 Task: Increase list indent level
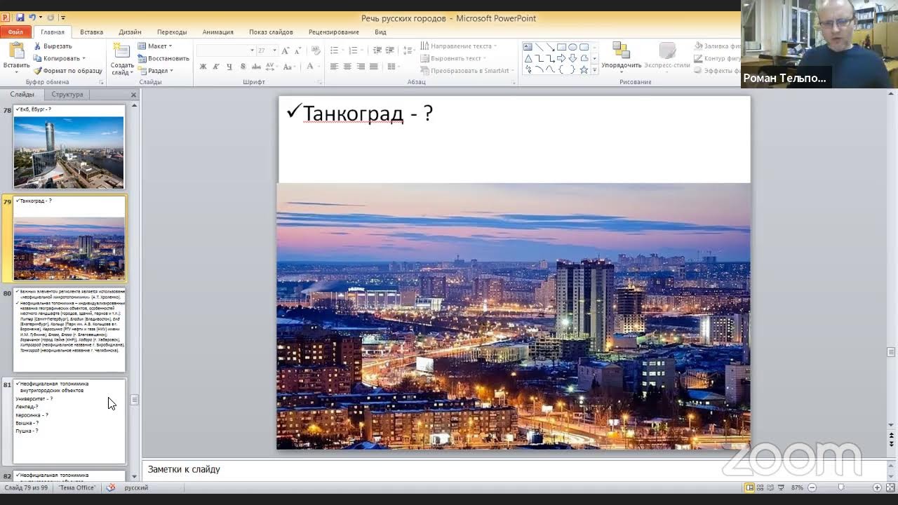click(390, 50)
